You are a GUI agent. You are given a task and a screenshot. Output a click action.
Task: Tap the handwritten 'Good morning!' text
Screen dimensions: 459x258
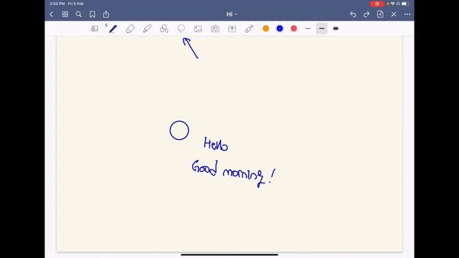tap(234, 173)
